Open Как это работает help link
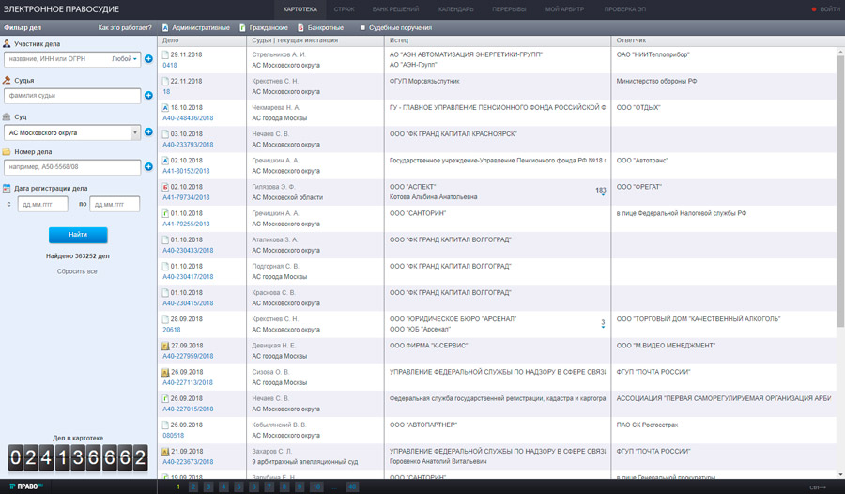845x494 pixels. pos(125,27)
